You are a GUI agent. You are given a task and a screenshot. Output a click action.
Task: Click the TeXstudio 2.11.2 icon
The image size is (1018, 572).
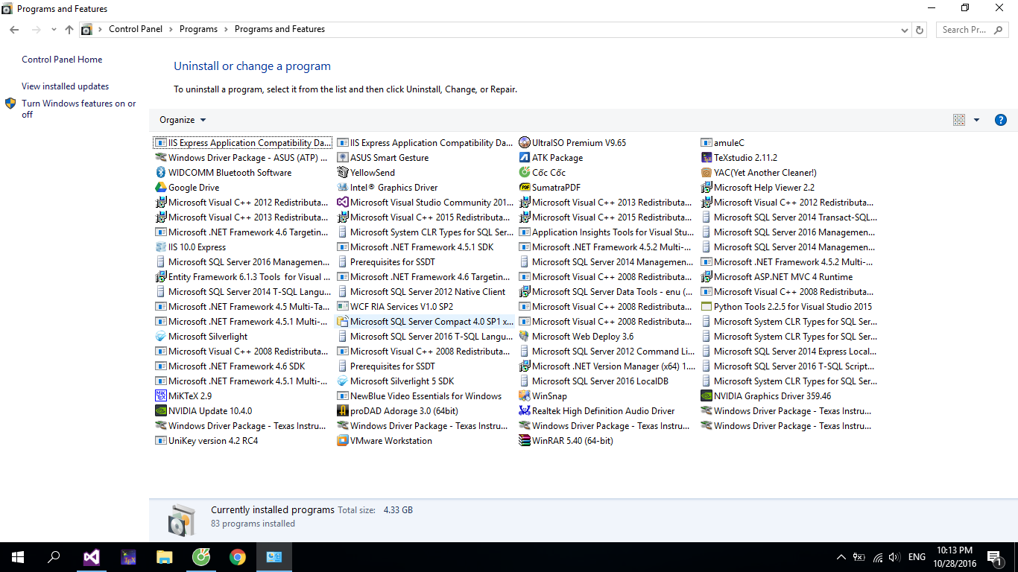tap(706, 158)
